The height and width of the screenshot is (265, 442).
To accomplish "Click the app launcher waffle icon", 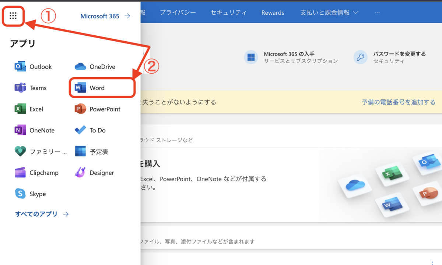I will (13, 15).
